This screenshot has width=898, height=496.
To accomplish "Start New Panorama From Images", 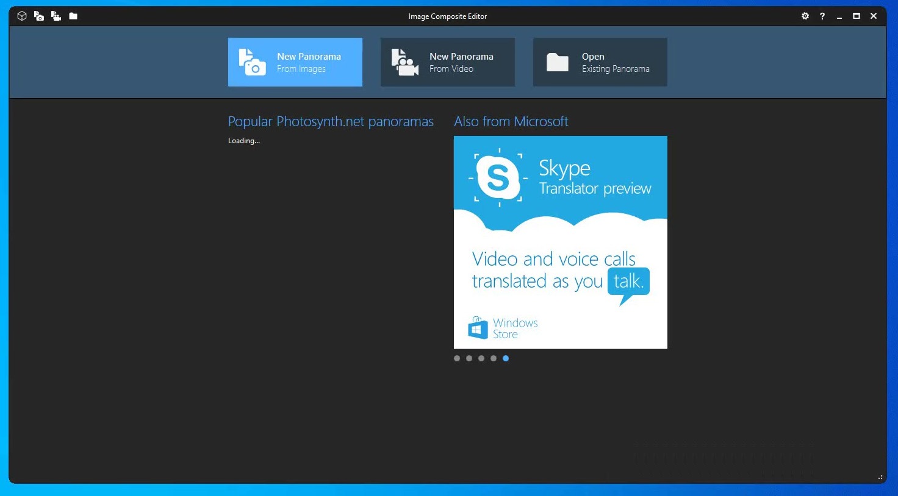I will click(x=295, y=62).
